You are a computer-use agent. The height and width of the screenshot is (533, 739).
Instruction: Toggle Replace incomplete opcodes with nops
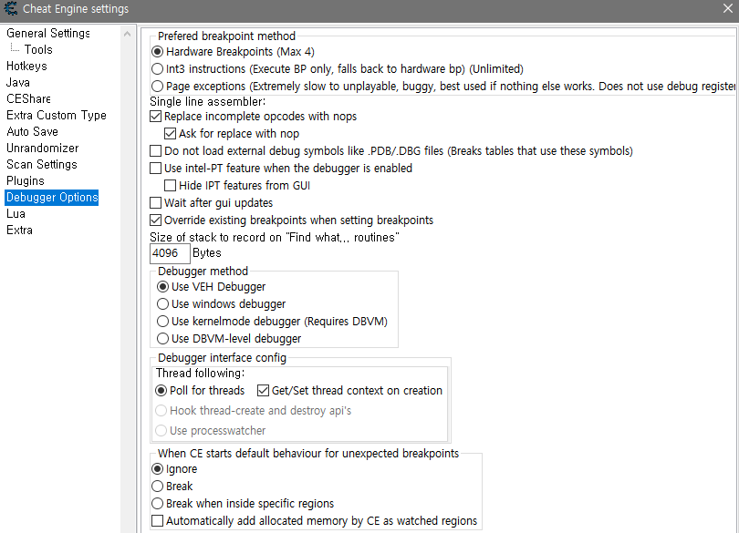click(156, 118)
